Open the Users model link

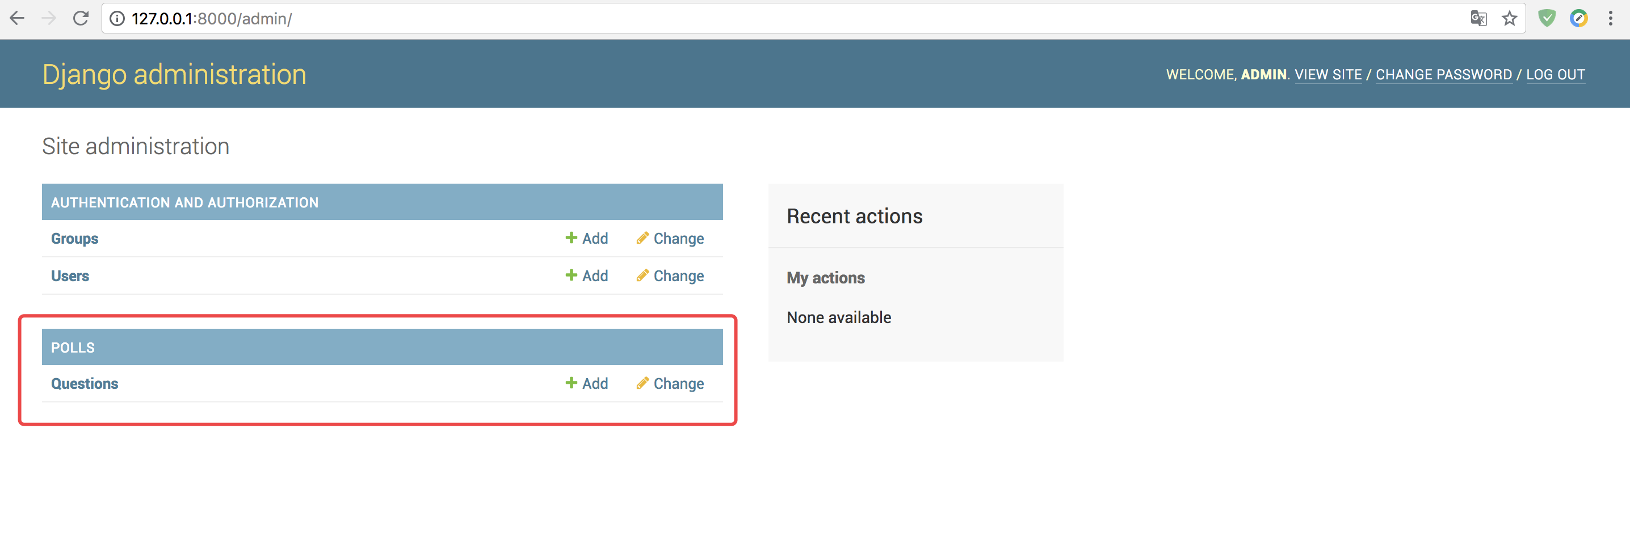click(70, 275)
